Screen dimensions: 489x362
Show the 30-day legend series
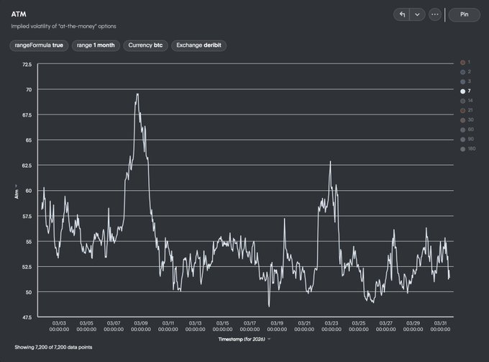(466, 119)
